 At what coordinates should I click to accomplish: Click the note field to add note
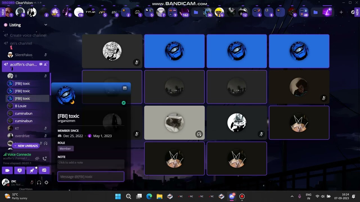pos(91,164)
